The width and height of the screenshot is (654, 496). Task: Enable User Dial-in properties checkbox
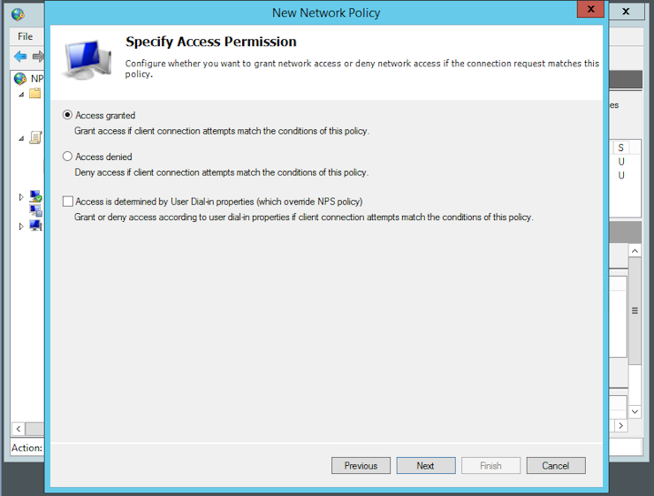(67, 202)
